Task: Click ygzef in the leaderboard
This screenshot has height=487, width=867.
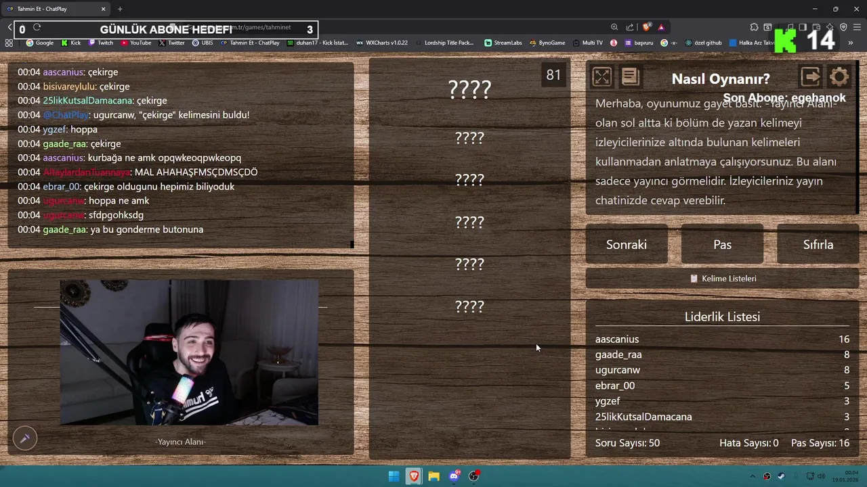Action: [608, 401]
